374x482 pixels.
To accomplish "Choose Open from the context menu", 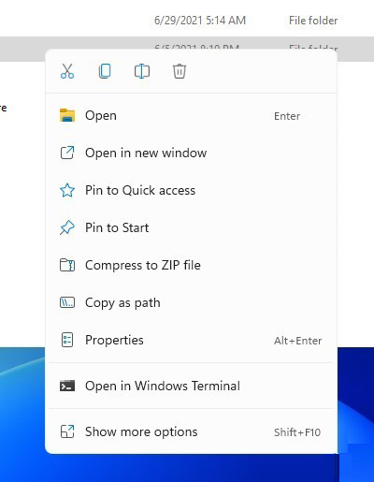I will click(191, 116).
